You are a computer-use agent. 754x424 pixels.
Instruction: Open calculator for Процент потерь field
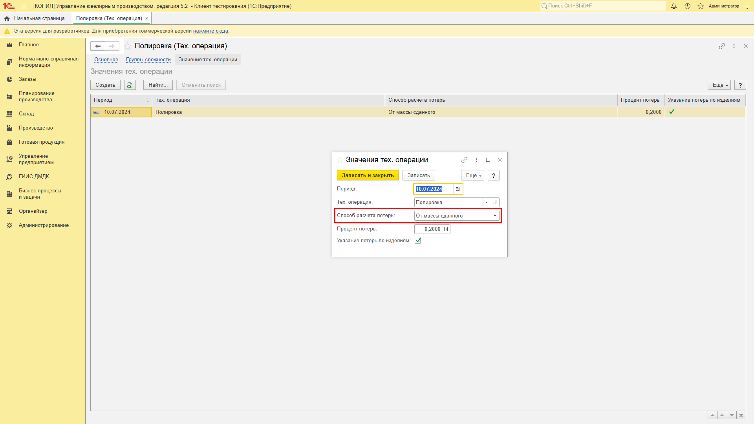click(x=446, y=229)
